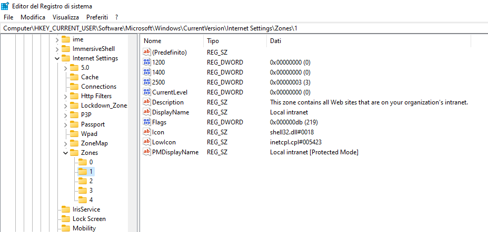Click the Editor del Registro app icon

tap(5, 6)
